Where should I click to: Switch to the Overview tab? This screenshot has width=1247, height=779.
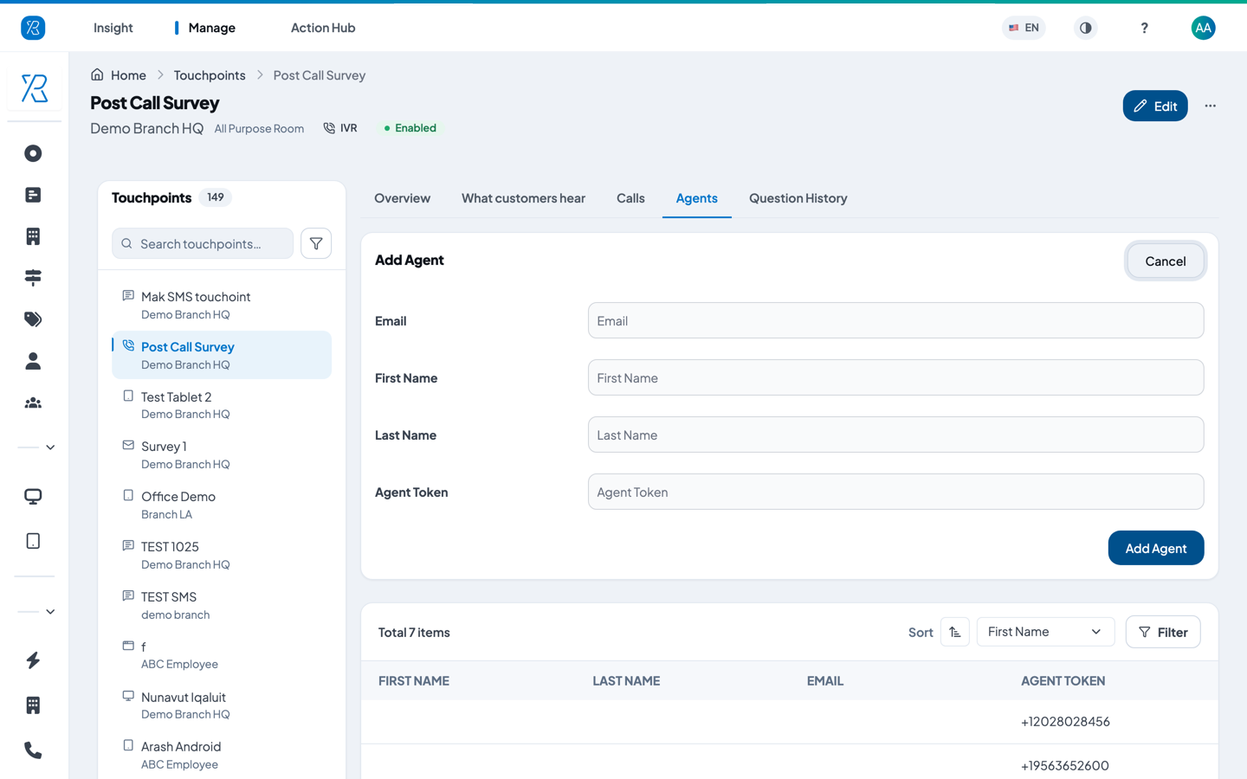(402, 198)
